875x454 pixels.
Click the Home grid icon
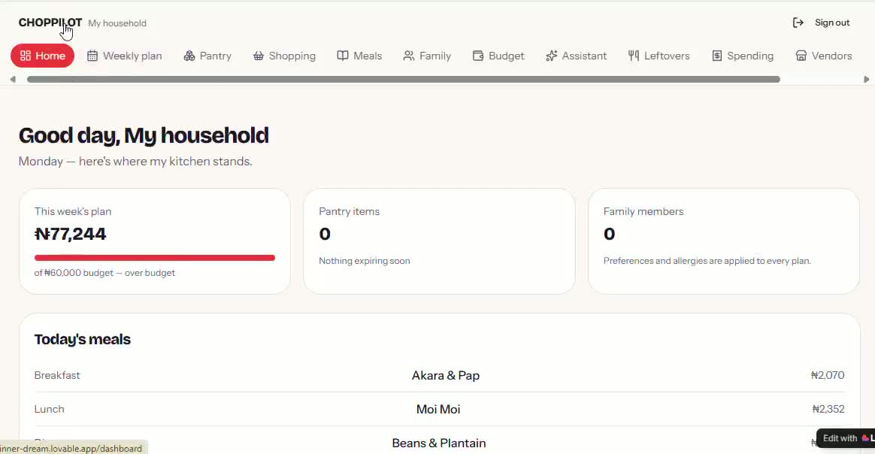point(25,56)
